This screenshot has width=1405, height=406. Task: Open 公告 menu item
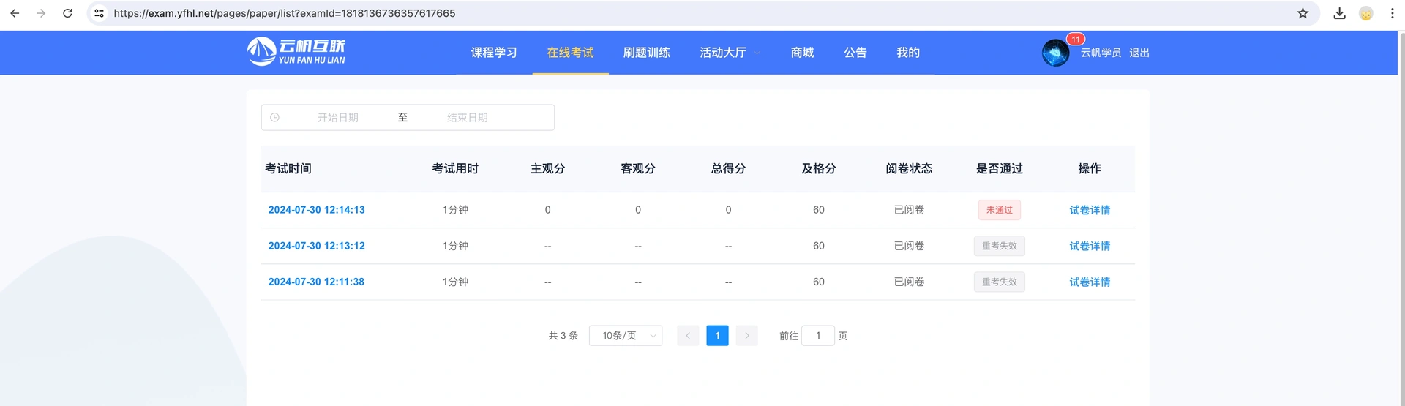[x=855, y=53]
